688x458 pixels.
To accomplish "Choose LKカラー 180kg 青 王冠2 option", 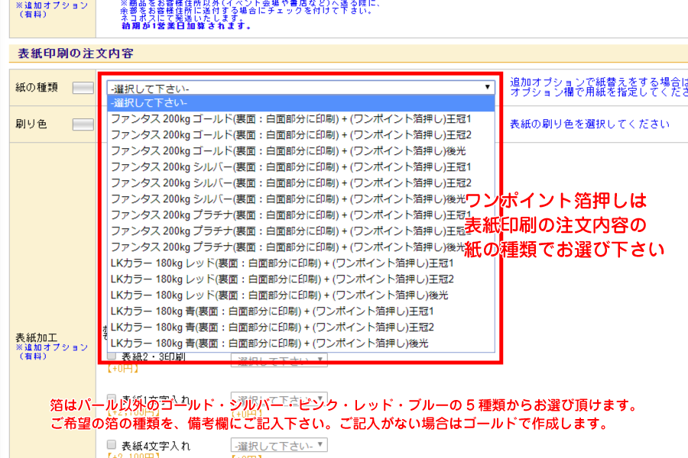I will [x=301, y=327].
